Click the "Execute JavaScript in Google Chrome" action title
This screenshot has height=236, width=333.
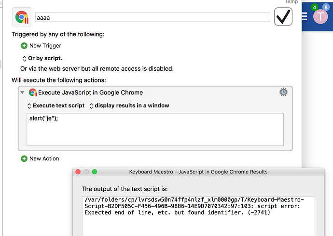(x=90, y=92)
